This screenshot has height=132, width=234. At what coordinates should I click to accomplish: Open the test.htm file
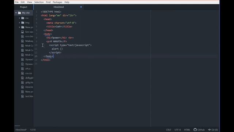(x=29, y=96)
